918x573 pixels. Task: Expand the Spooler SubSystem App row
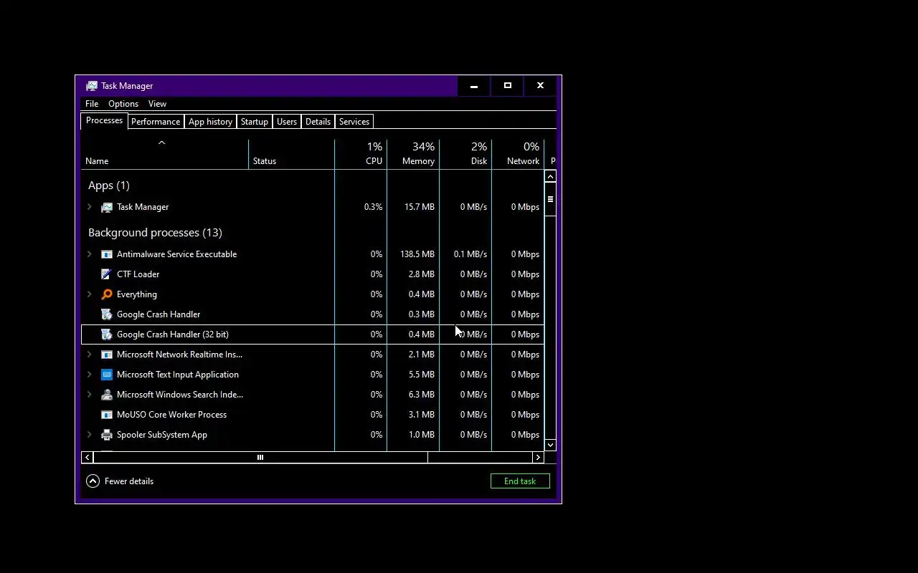coord(90,435)
